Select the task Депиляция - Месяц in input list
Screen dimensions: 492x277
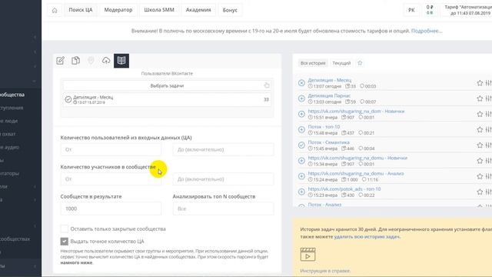[167, 99]
